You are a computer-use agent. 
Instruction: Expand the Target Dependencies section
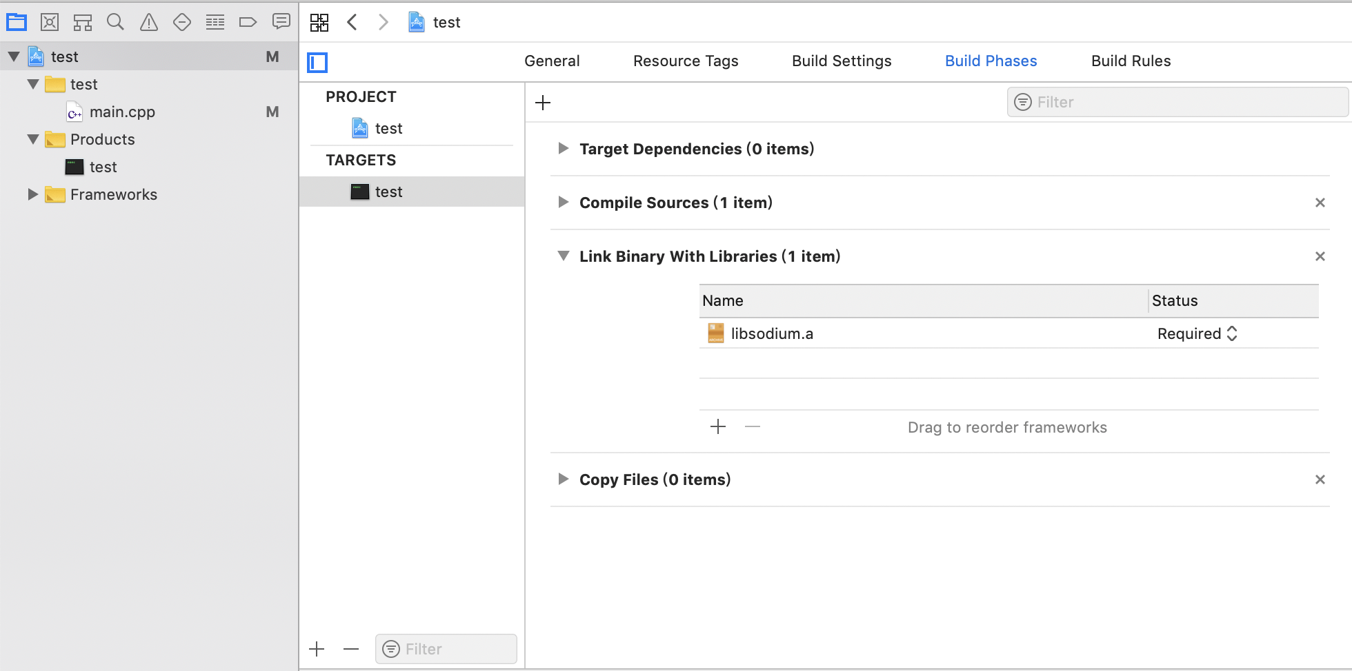564,149
